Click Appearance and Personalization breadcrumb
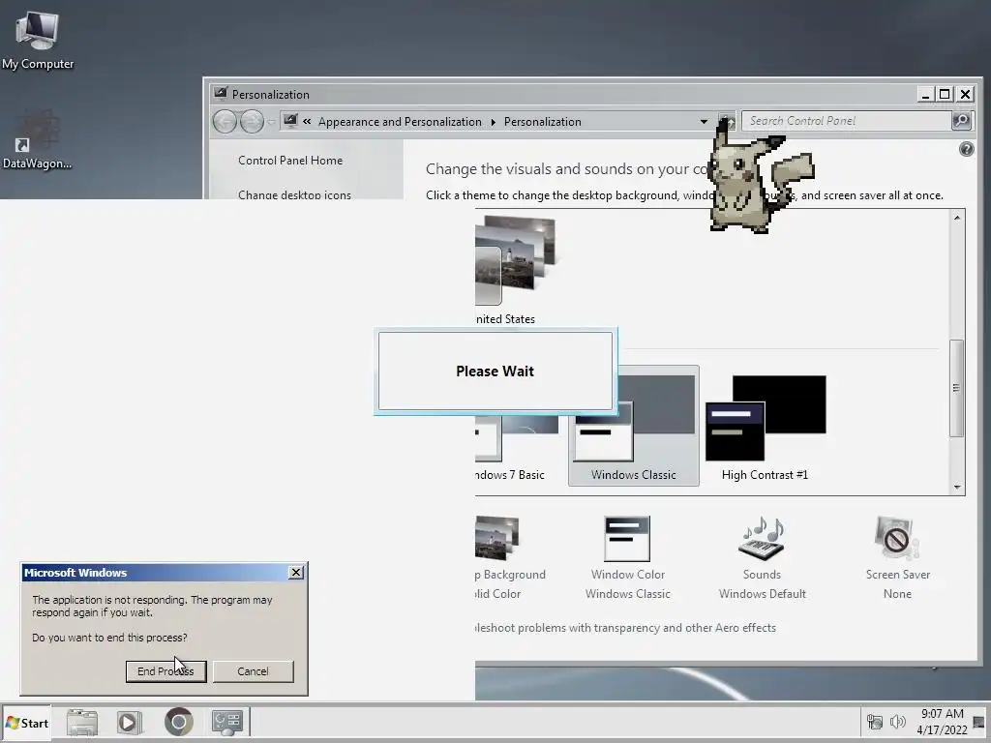This screenshot has width=991, height=743. click(400, 122)
